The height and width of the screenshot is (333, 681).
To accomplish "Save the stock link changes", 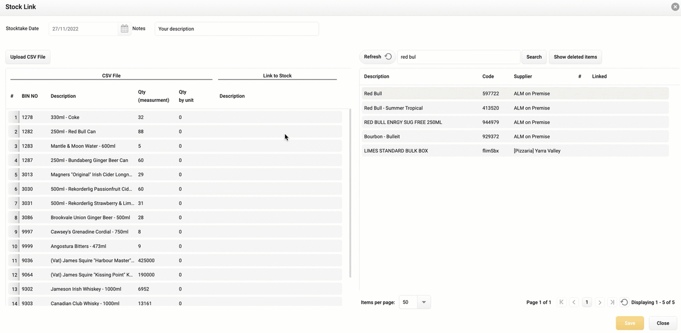I will (630, 323).
